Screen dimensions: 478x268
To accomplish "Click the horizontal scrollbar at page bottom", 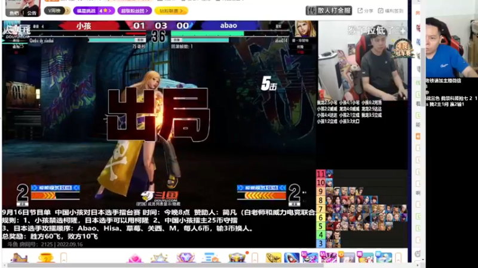I will (x=166, y=265).
